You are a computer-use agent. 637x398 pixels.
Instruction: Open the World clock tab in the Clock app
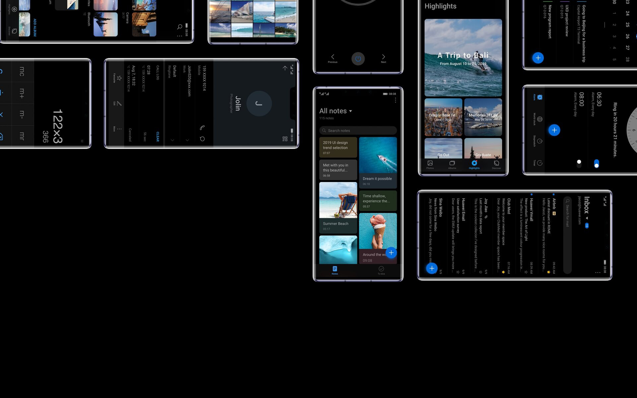coord(540,118)
